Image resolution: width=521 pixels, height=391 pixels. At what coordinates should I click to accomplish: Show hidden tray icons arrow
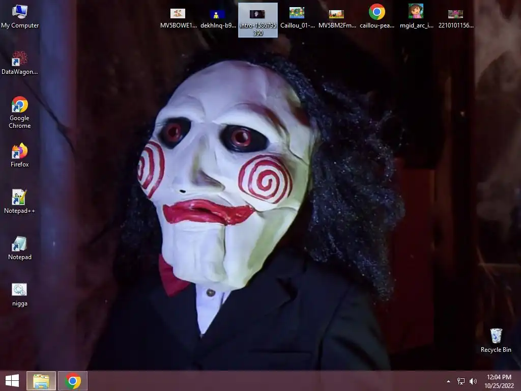[449, 381]
